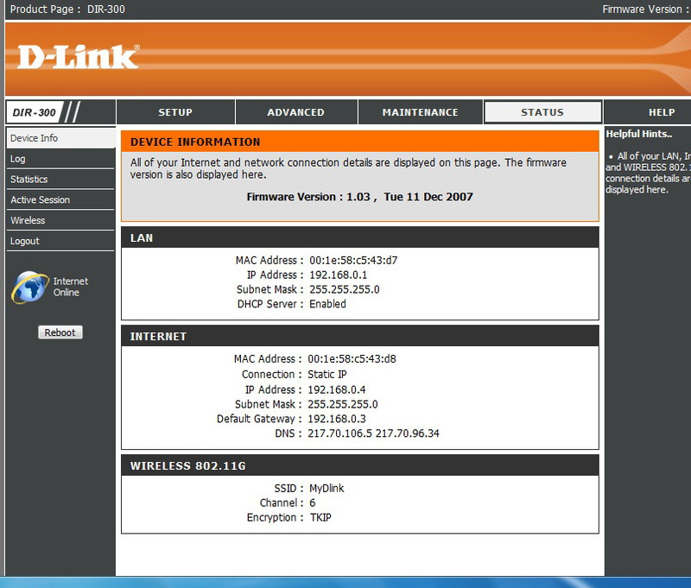Open the Active Session page
The image size is (691, 588).
[60, 200]
